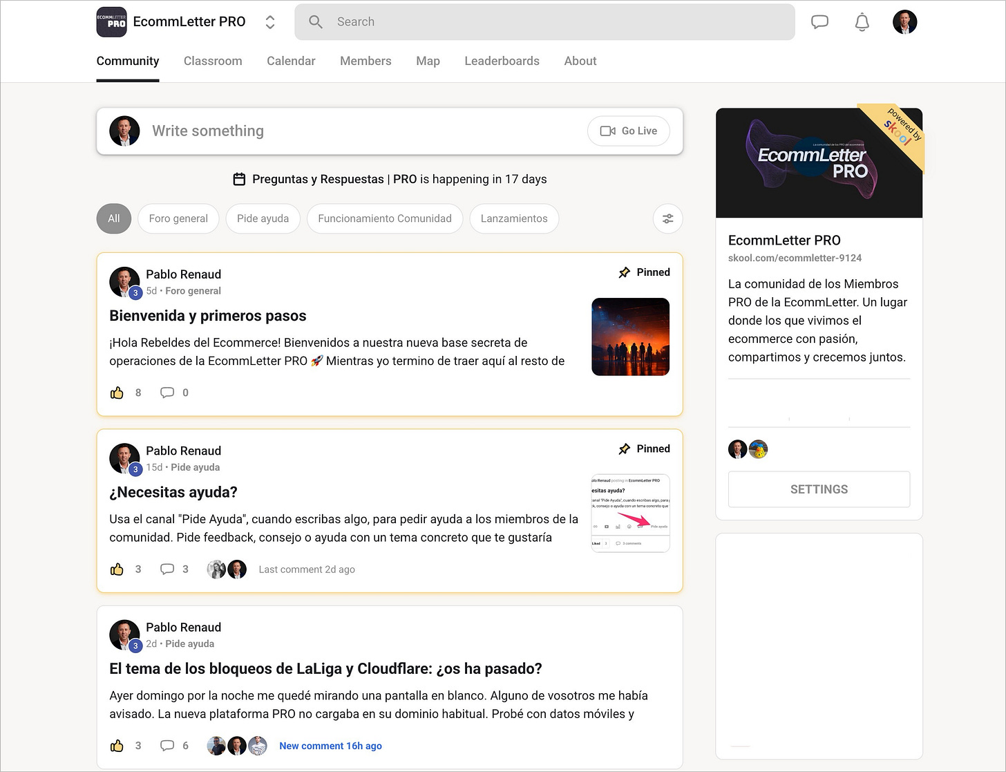Open the feed filter settings icon
The width and height of the screenshot is (1006, 772).
[667, 218]
